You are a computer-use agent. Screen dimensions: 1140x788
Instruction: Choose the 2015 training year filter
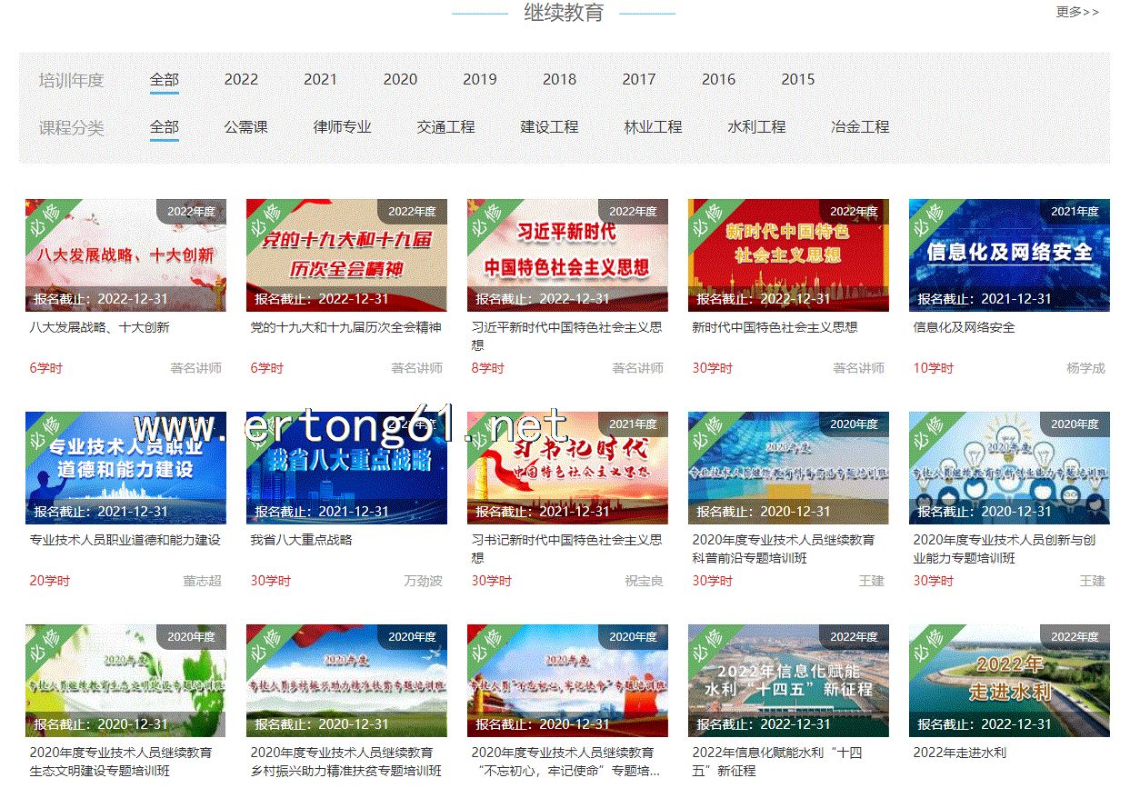coord(797,80)
